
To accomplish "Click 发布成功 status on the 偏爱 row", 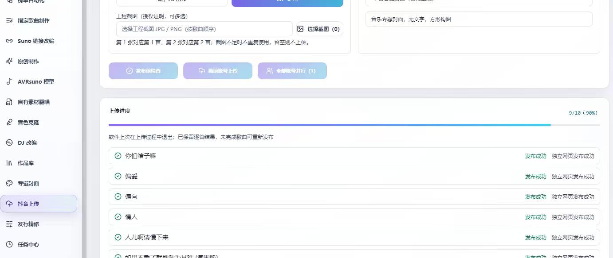I will coord(536,177).
